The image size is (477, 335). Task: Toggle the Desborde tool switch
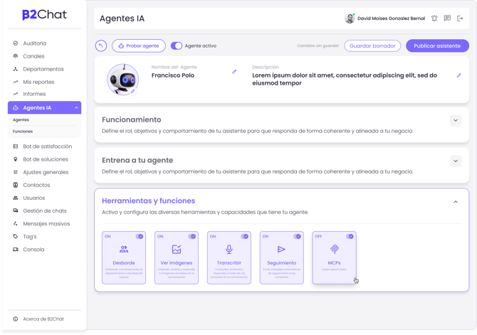pyautogui.click(x=140, y=236)
